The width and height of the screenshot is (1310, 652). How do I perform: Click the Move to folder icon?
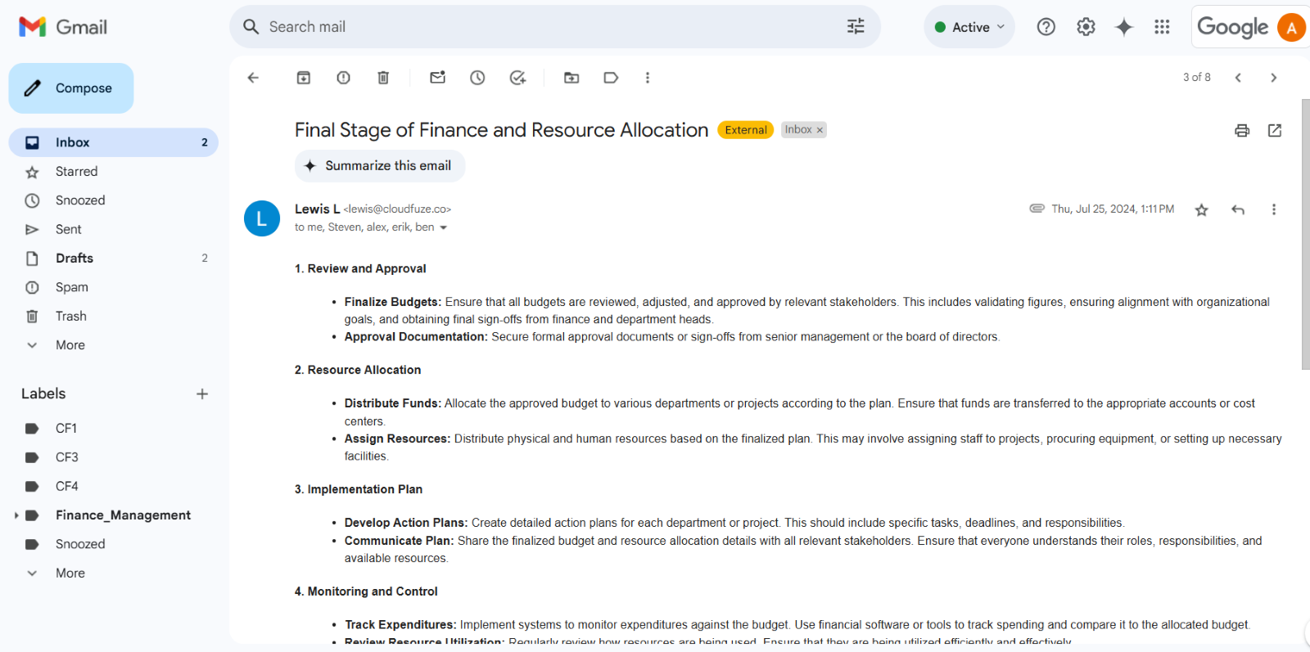tap(571, 78)
